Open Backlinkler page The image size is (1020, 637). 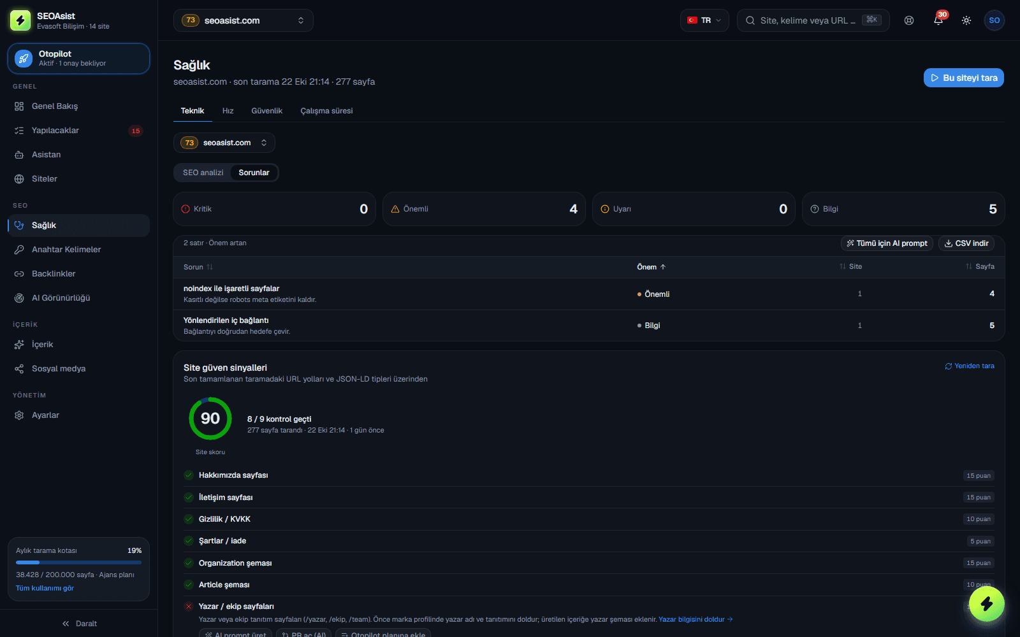(x=78, y=274)
